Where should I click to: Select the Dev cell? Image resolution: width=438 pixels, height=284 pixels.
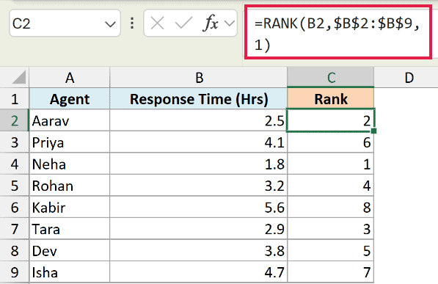click(70, 250)
